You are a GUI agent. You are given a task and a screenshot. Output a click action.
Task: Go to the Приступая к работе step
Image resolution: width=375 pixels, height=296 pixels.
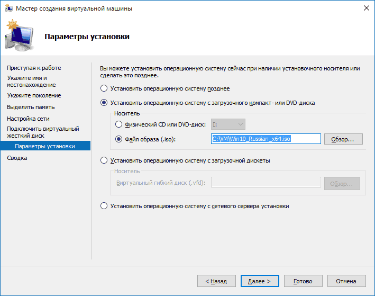(34, 68)
